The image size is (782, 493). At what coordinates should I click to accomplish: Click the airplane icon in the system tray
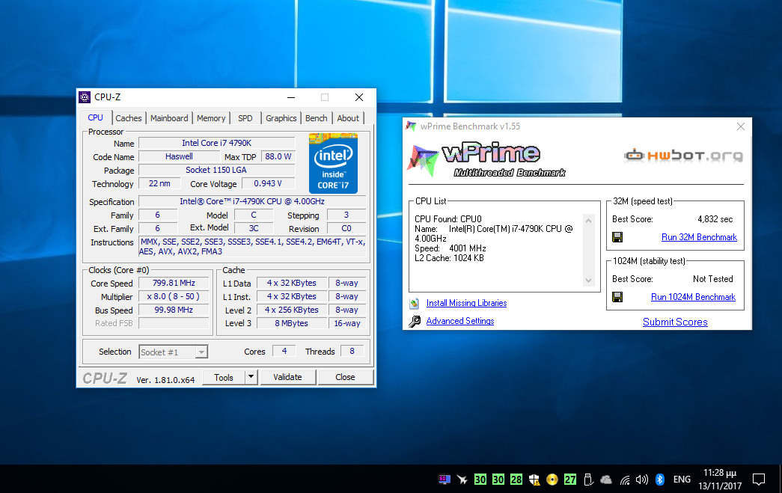point(462,480)
